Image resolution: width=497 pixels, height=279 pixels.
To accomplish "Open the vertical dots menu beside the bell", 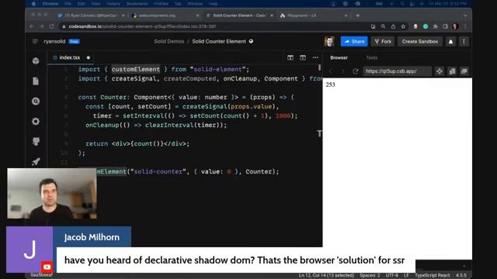I will [464, 41].
